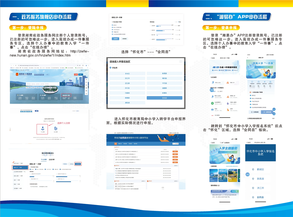This screenshot has width=293, height=217.
Task: Choose 鹤城区 in region dialog
Action: [127, 74]
